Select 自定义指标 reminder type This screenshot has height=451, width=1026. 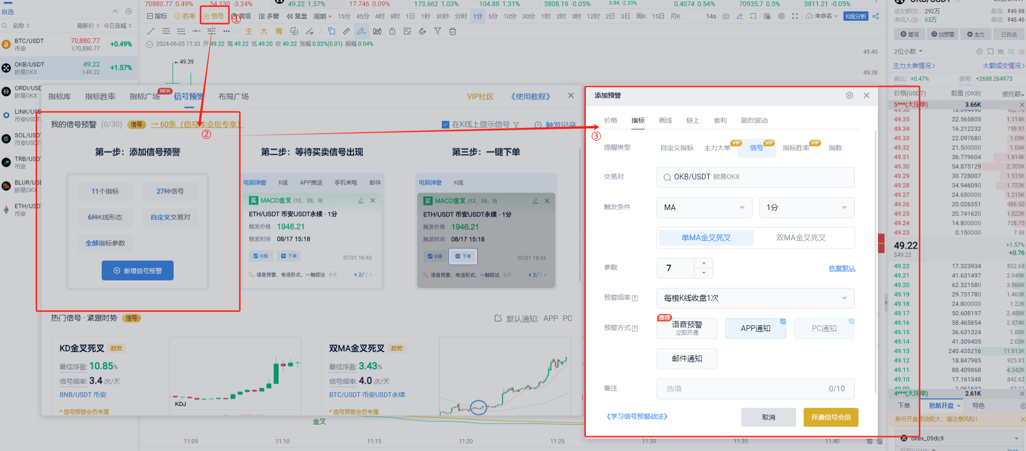tap(677, 148)
